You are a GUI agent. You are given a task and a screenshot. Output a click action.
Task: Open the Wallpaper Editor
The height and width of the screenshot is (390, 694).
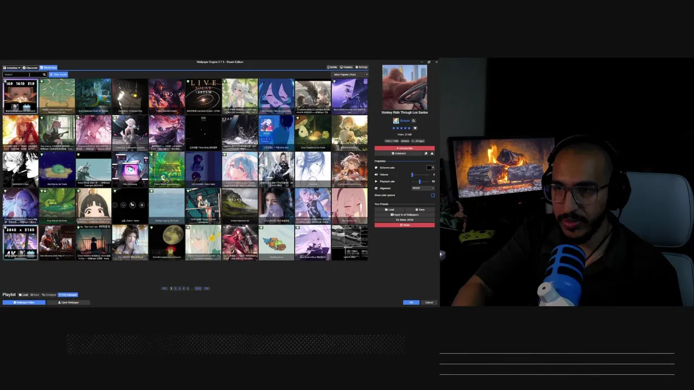pyautogui.click(x=24, y=302)
